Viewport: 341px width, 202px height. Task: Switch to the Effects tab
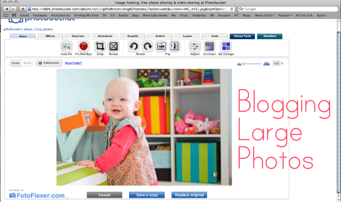pos(50,36)
